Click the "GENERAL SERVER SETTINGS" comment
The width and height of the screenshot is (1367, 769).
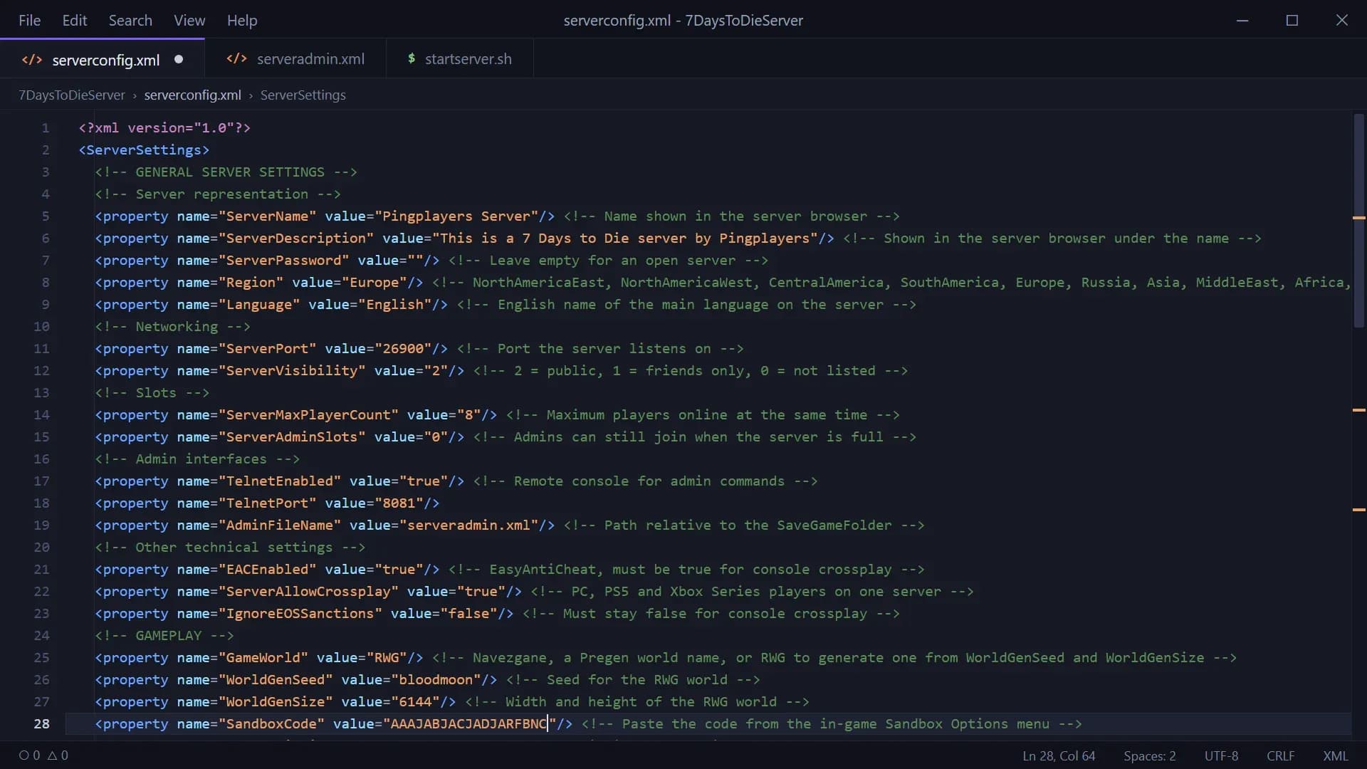(226, 172)
